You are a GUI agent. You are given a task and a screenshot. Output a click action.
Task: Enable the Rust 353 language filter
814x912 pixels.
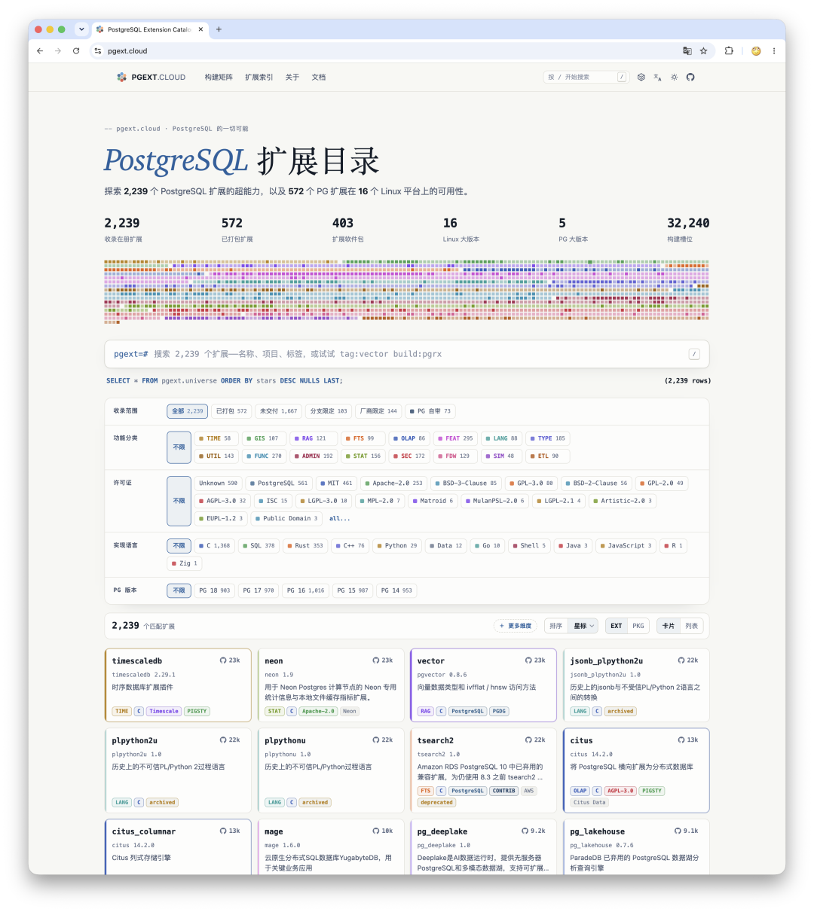[305, 546]
